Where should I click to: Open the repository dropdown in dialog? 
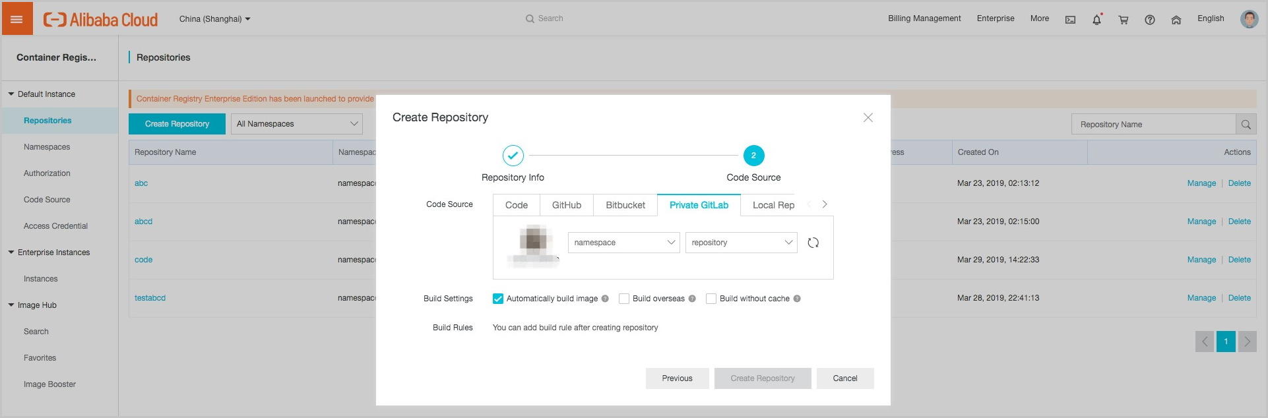point(741,243)
